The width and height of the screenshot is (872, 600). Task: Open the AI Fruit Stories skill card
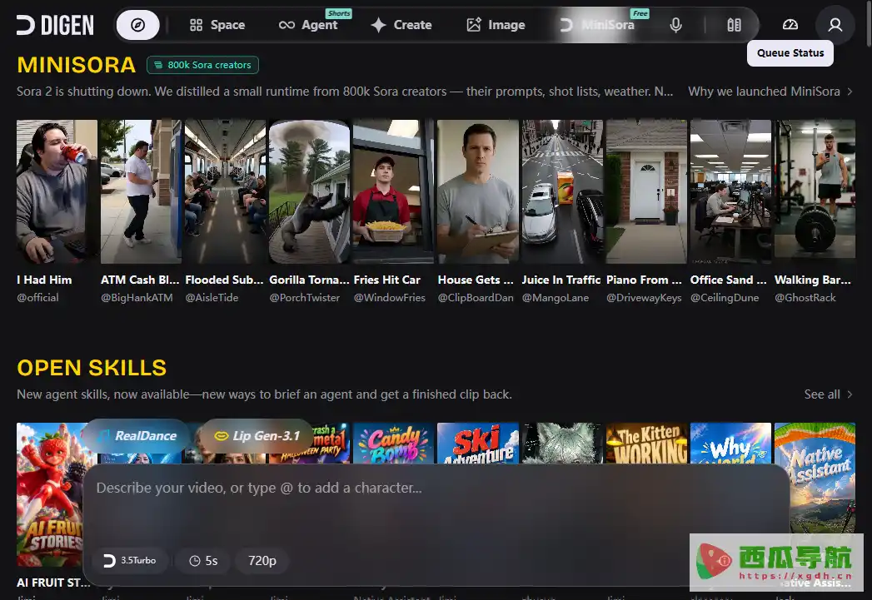(x=50, y=494)
